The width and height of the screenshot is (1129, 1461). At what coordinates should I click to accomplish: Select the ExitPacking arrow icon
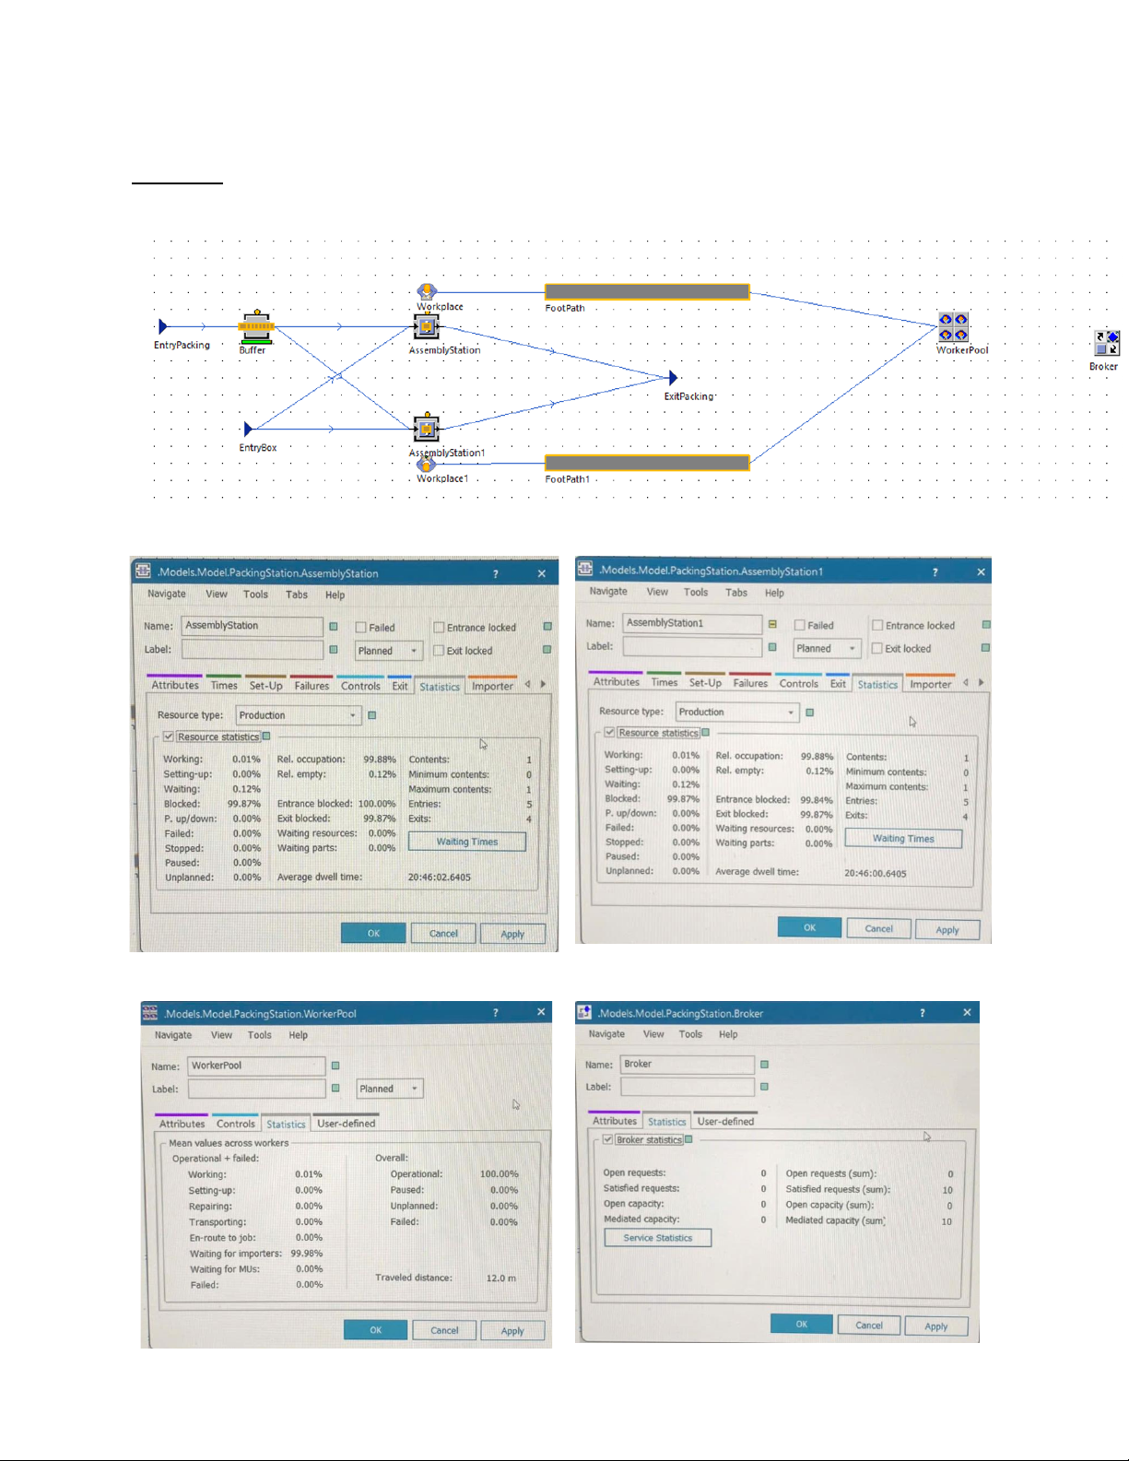click(673, 378)
